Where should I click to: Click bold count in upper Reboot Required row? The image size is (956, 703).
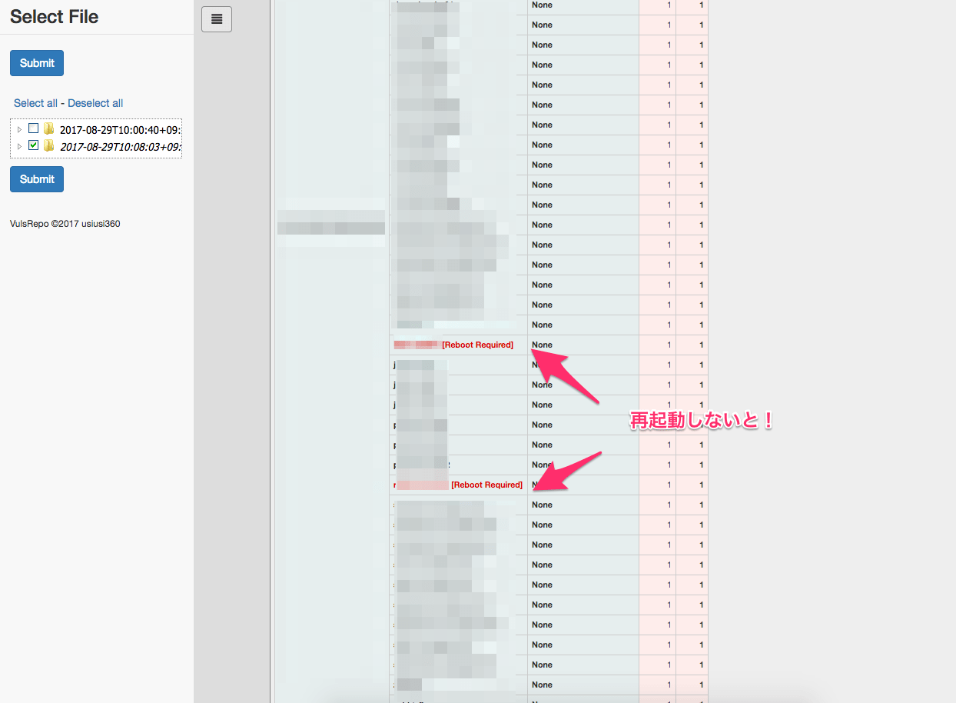[x=701, y=345]
